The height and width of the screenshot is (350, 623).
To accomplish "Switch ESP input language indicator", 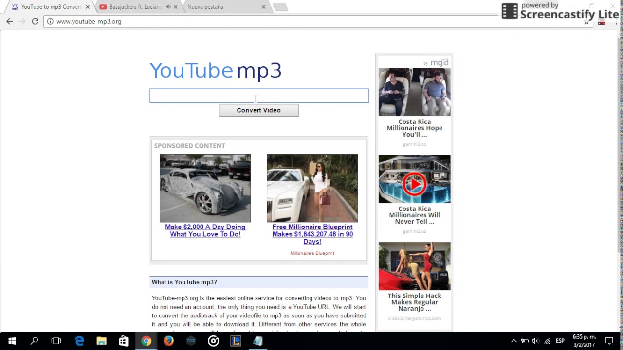I will coord(560,341).
